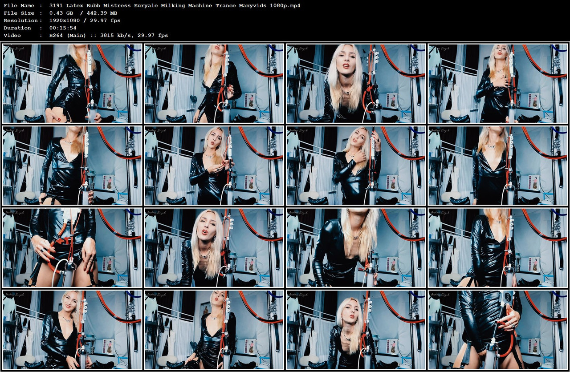Click the third thumbnail in the third row

coord(356,247)
